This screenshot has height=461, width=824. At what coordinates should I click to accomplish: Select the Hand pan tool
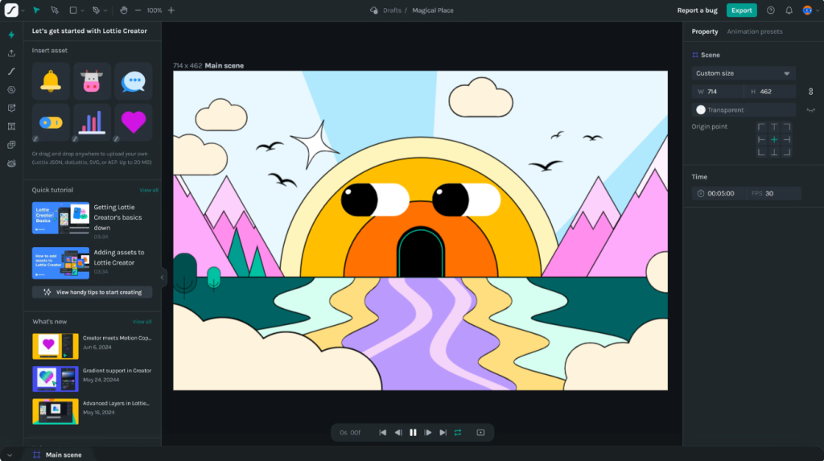123,10
